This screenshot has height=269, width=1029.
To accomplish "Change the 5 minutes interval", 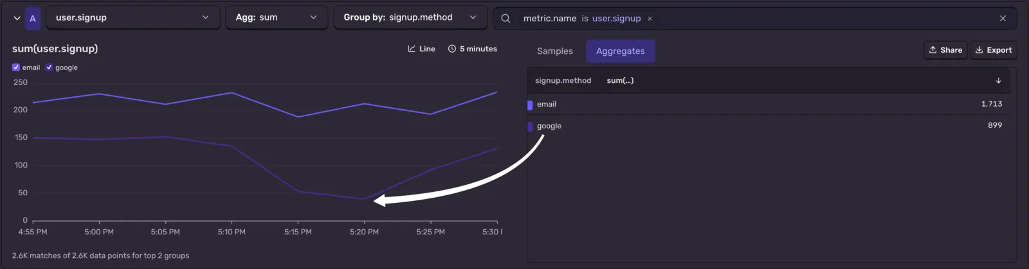I will (473, 49).
